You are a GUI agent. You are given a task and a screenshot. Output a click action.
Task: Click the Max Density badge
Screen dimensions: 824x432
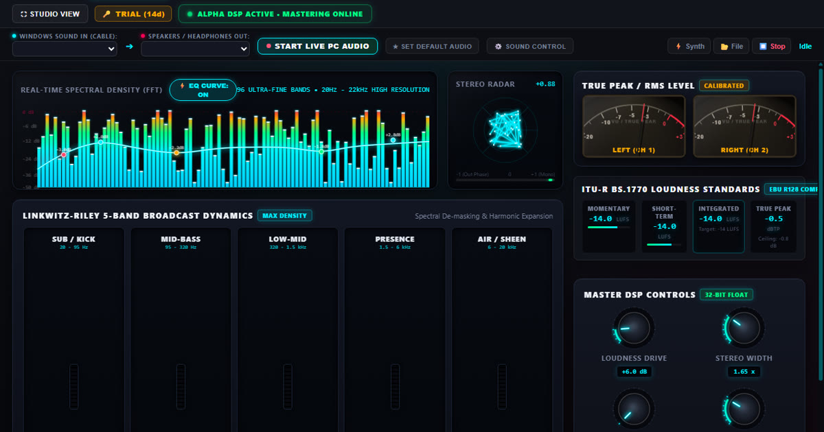tap(285, 215)
